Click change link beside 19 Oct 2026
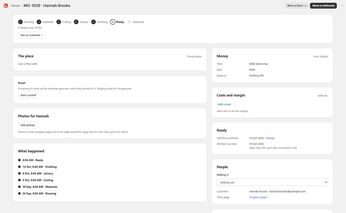346x213 pixels. [x=270, y=138]
